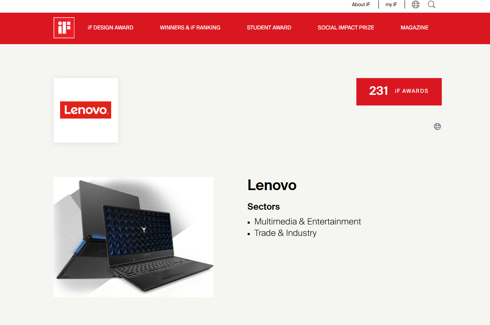Select Multimedia & Entertainment sector

(307, 222)
